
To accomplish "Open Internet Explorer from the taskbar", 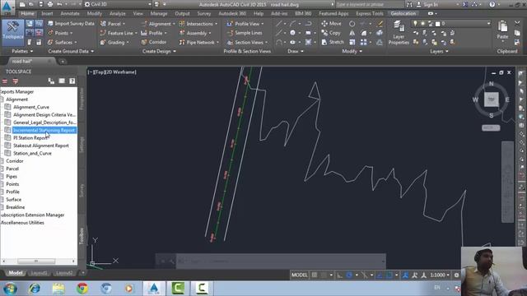I will 34,289.
